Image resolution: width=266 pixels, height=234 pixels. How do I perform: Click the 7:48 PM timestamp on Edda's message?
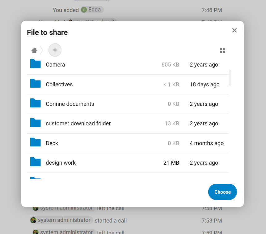click(212, 10)
